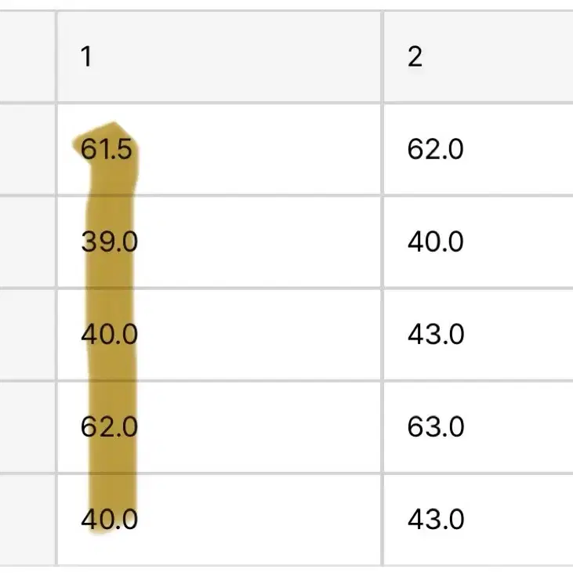Click the divider between headers 1 and 2
The width and height of the screenshot is (573, 573).
click(x=383, y=56)
